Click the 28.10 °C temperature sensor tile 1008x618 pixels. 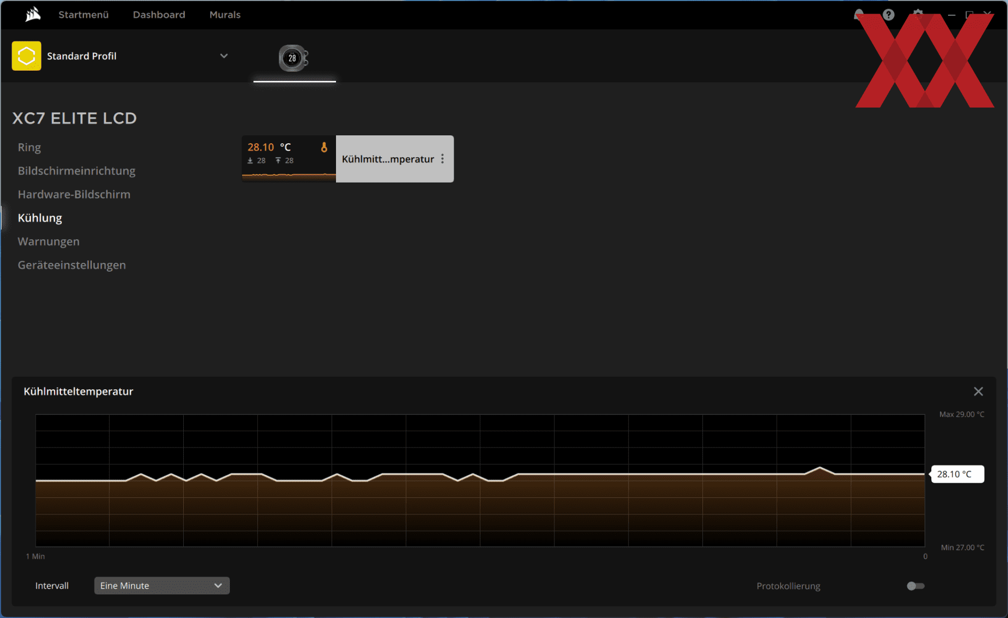289,159
